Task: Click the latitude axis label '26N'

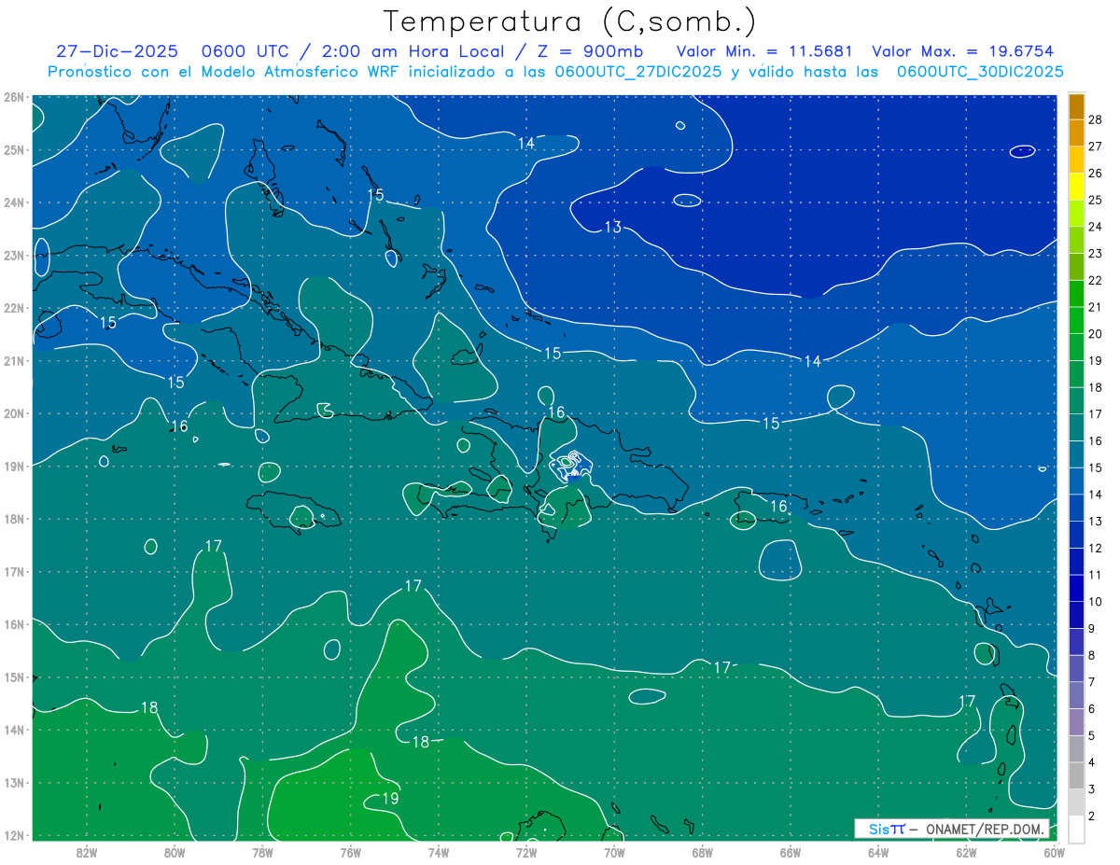Action: pos(14,97)
